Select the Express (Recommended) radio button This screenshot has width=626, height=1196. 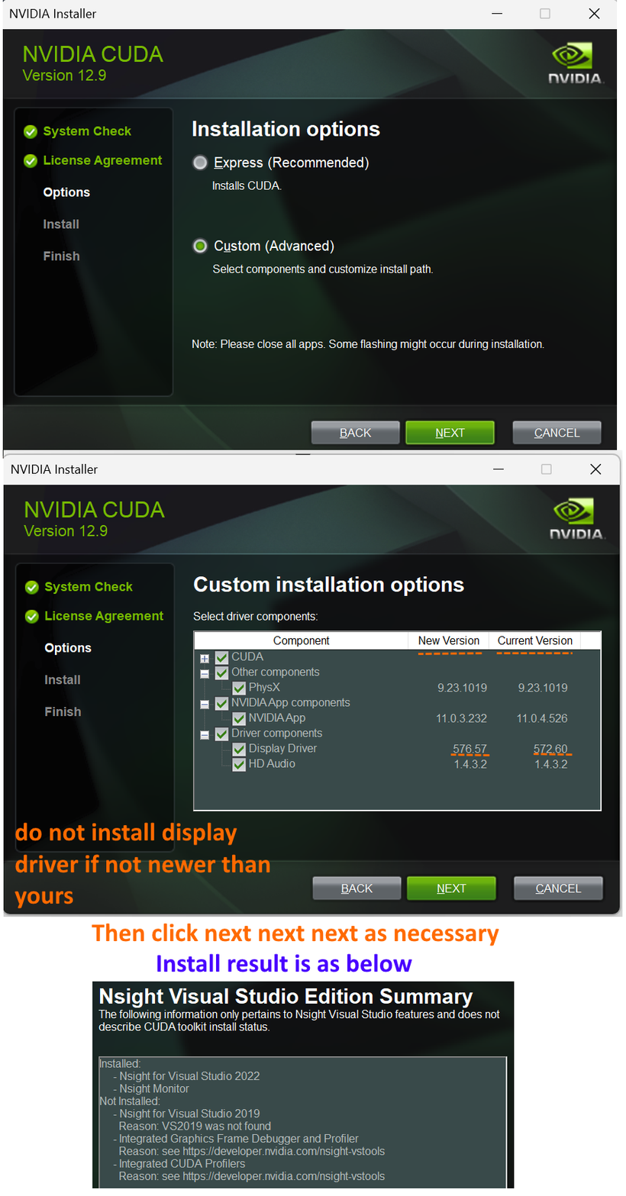[200, 163]
